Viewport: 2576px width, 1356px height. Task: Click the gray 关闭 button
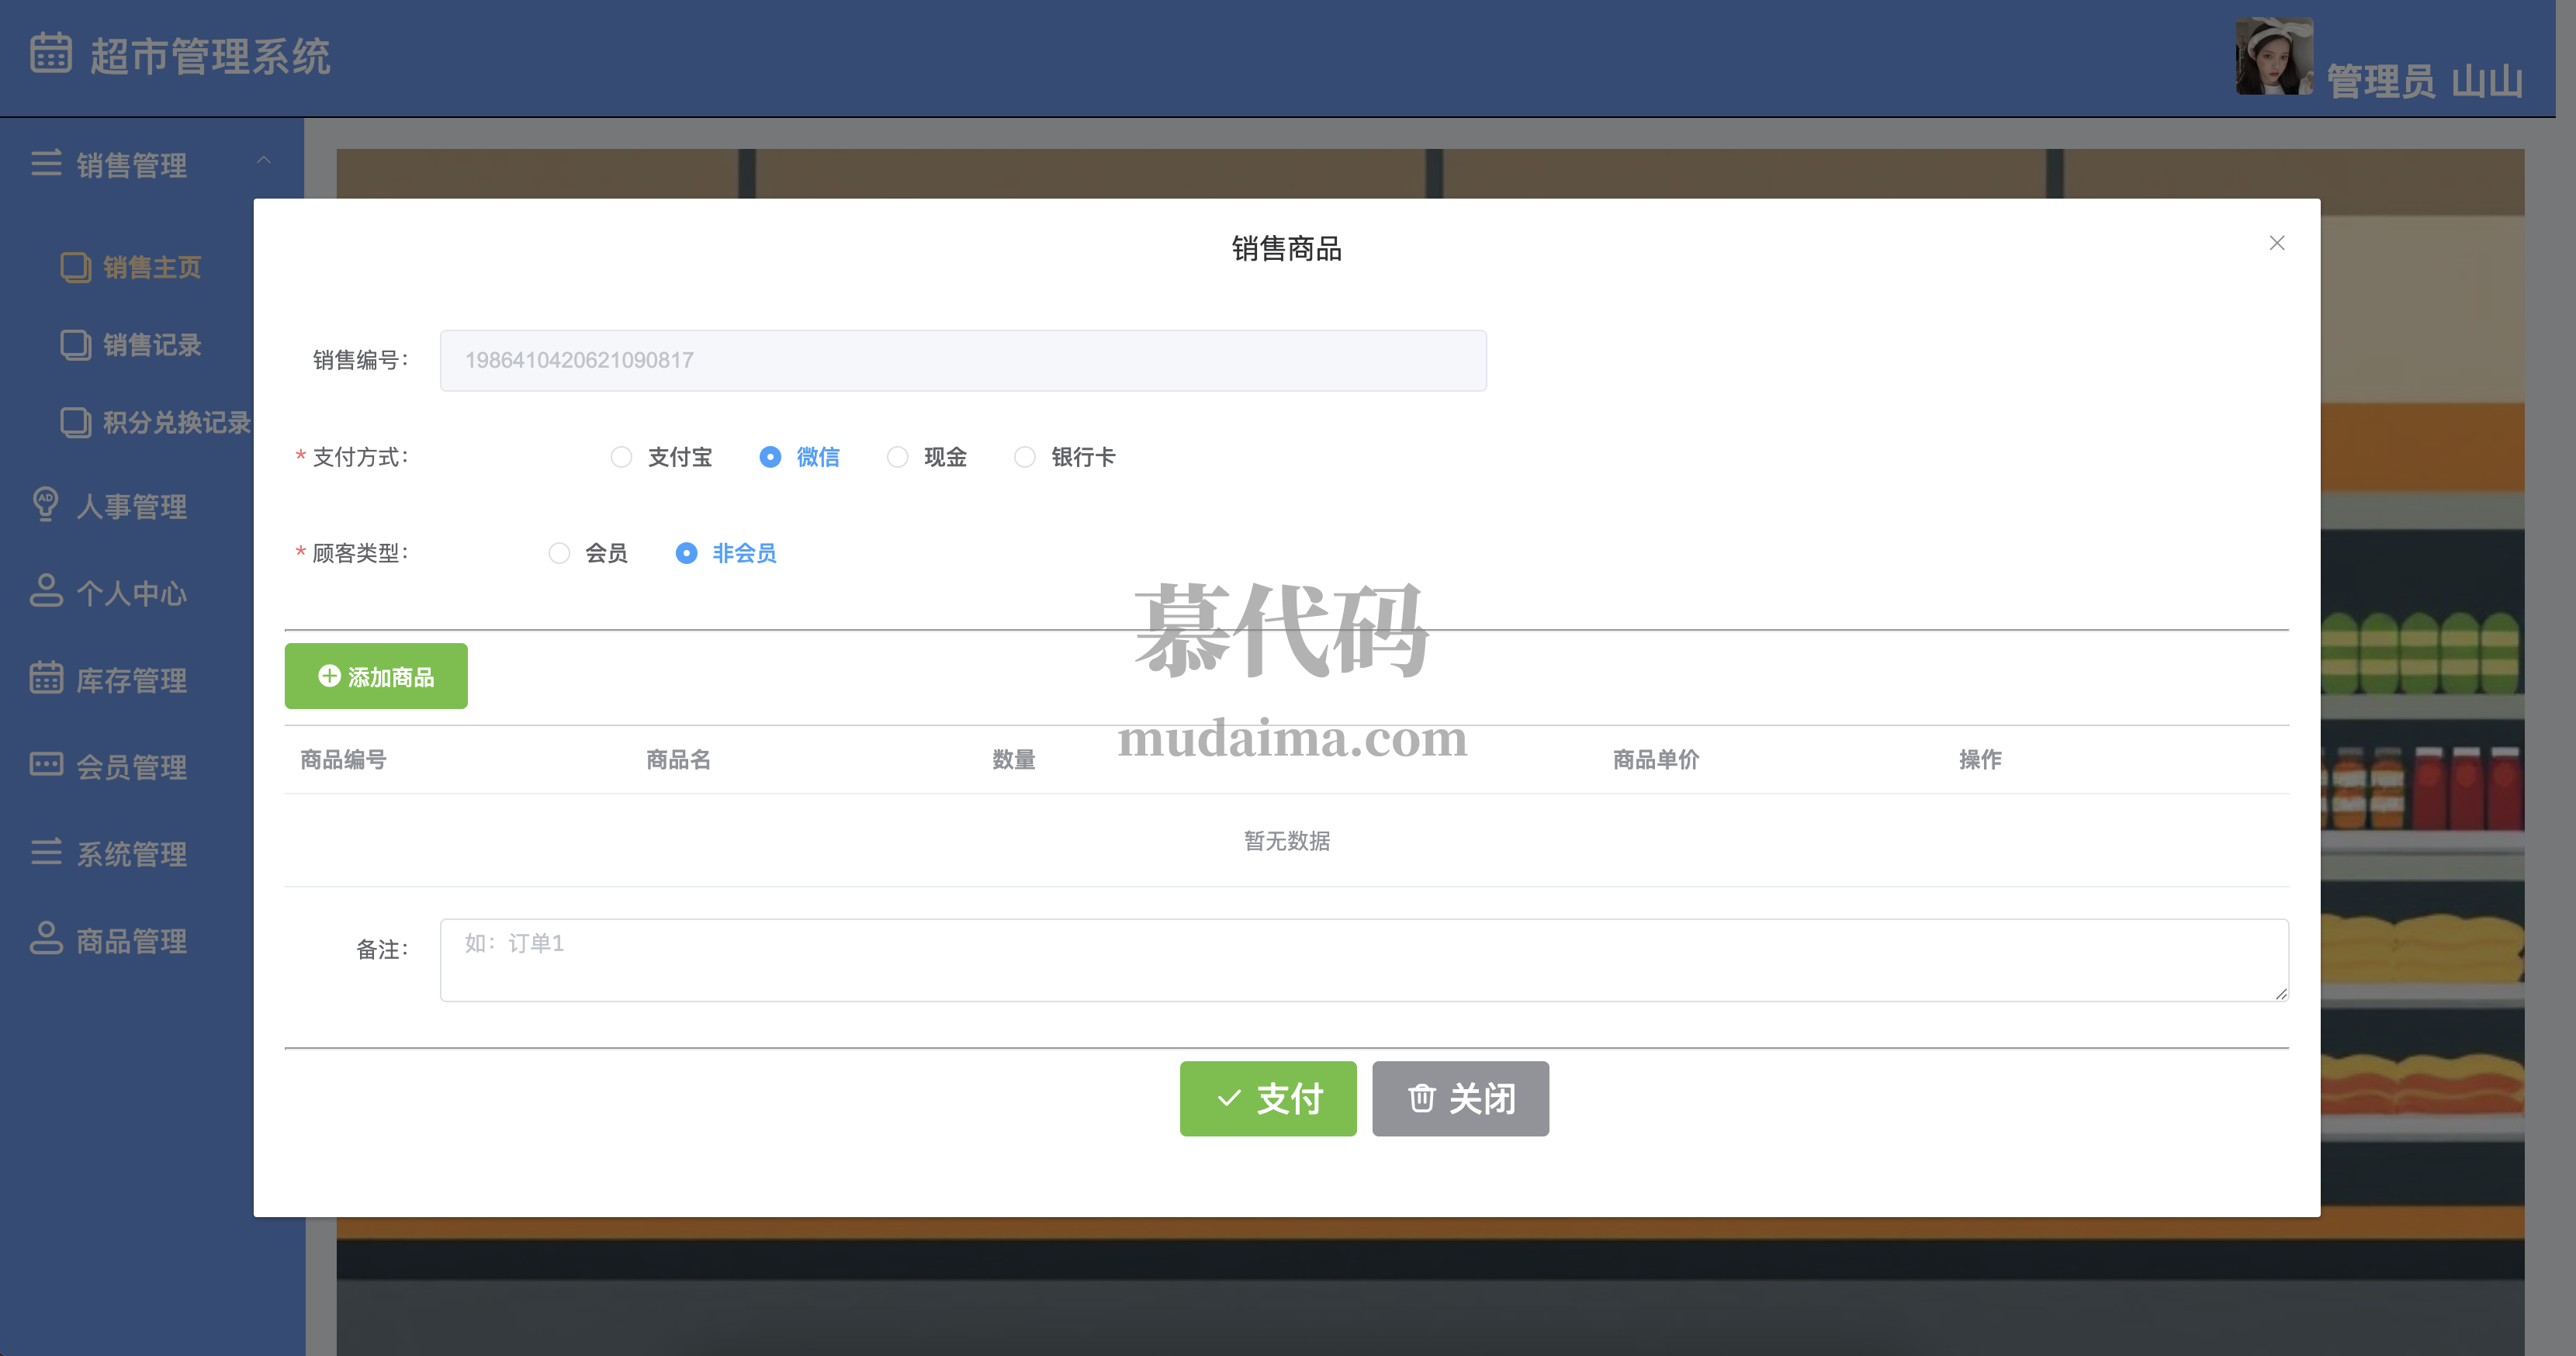1460,1099
